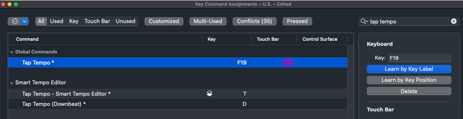Select the Touch Bar filter tab
Image resolution: width=463 pixels, height=119 pixels.
point(97,21)
